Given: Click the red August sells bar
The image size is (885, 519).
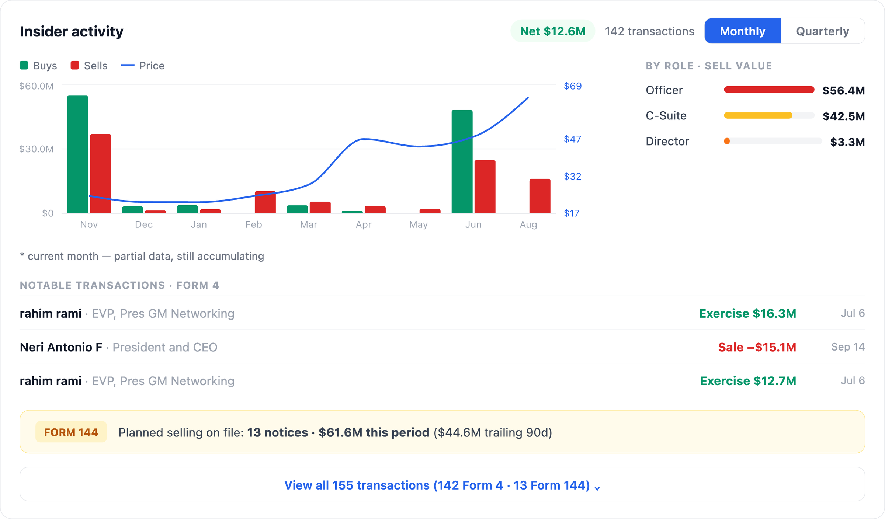Looking at the screenshot, I should point(540,196).
